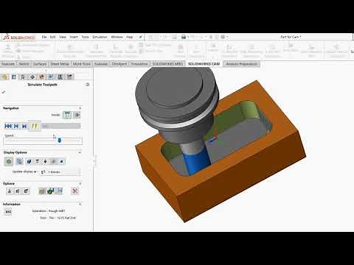Open the Help menu
The image size is (354, 265).
point(130,37)
